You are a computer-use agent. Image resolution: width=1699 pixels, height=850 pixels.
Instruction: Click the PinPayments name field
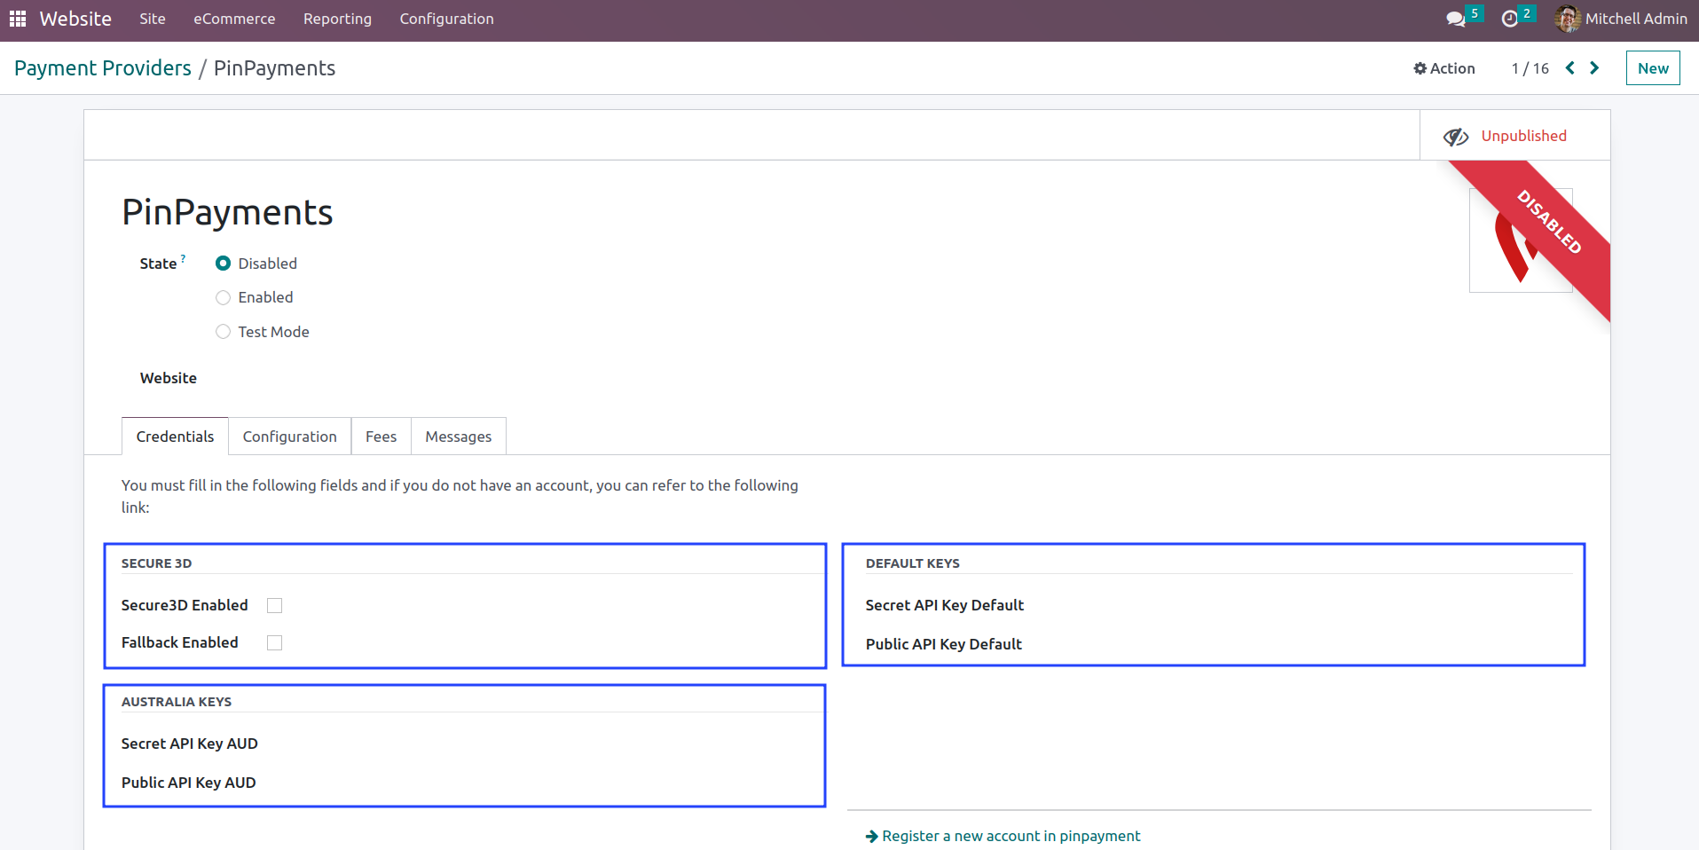[x=227, y=213]
